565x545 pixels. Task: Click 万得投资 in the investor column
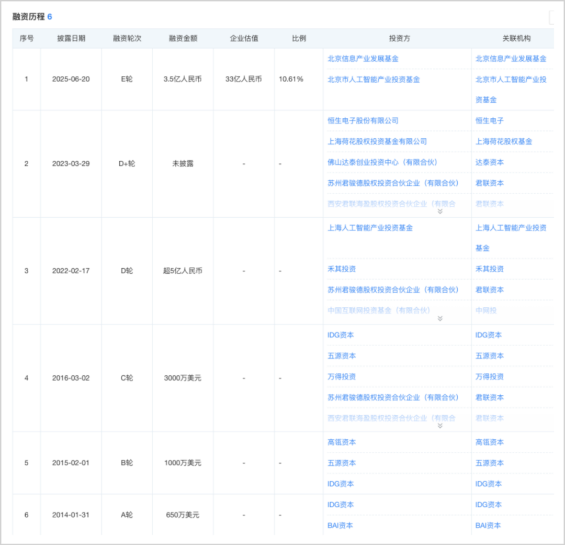pos(342,376)
